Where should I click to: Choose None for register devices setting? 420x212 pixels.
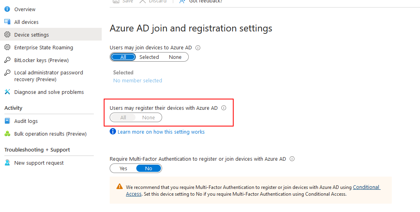coord(148,117)
